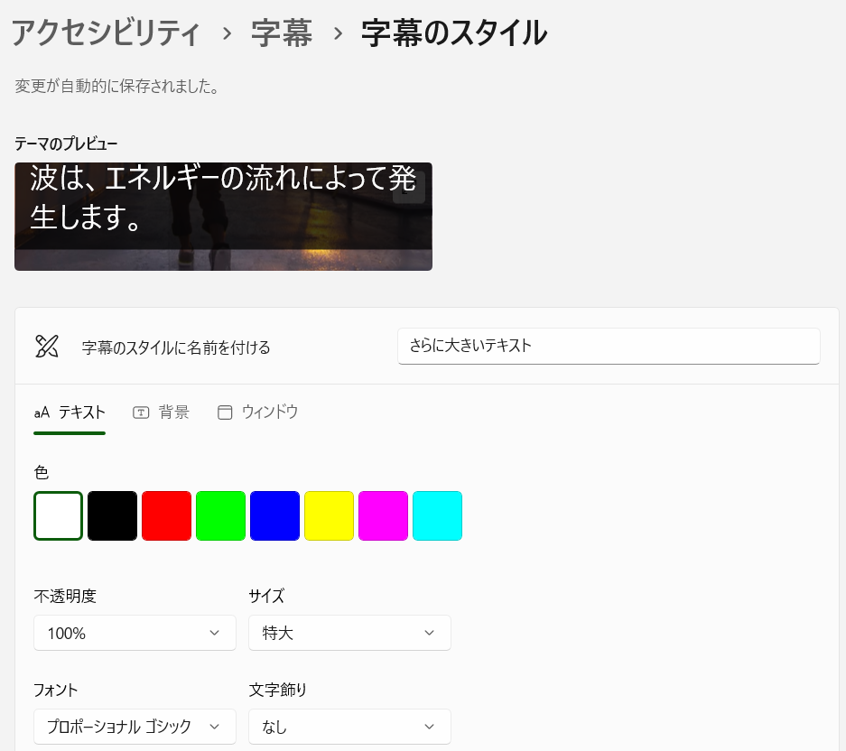Return to アクセシビリティ via the breadcrumb
The height and width of the screenshot is (751, 846).
click(x=104, y=32)
